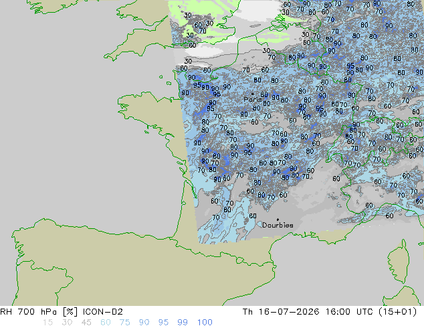Click the Dourbies location label

(278, 225)
